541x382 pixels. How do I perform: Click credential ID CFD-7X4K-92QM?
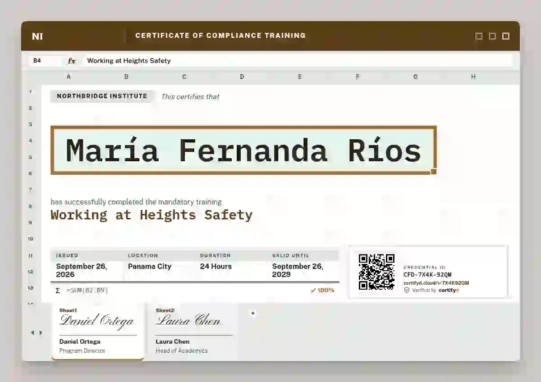(427, 275)
